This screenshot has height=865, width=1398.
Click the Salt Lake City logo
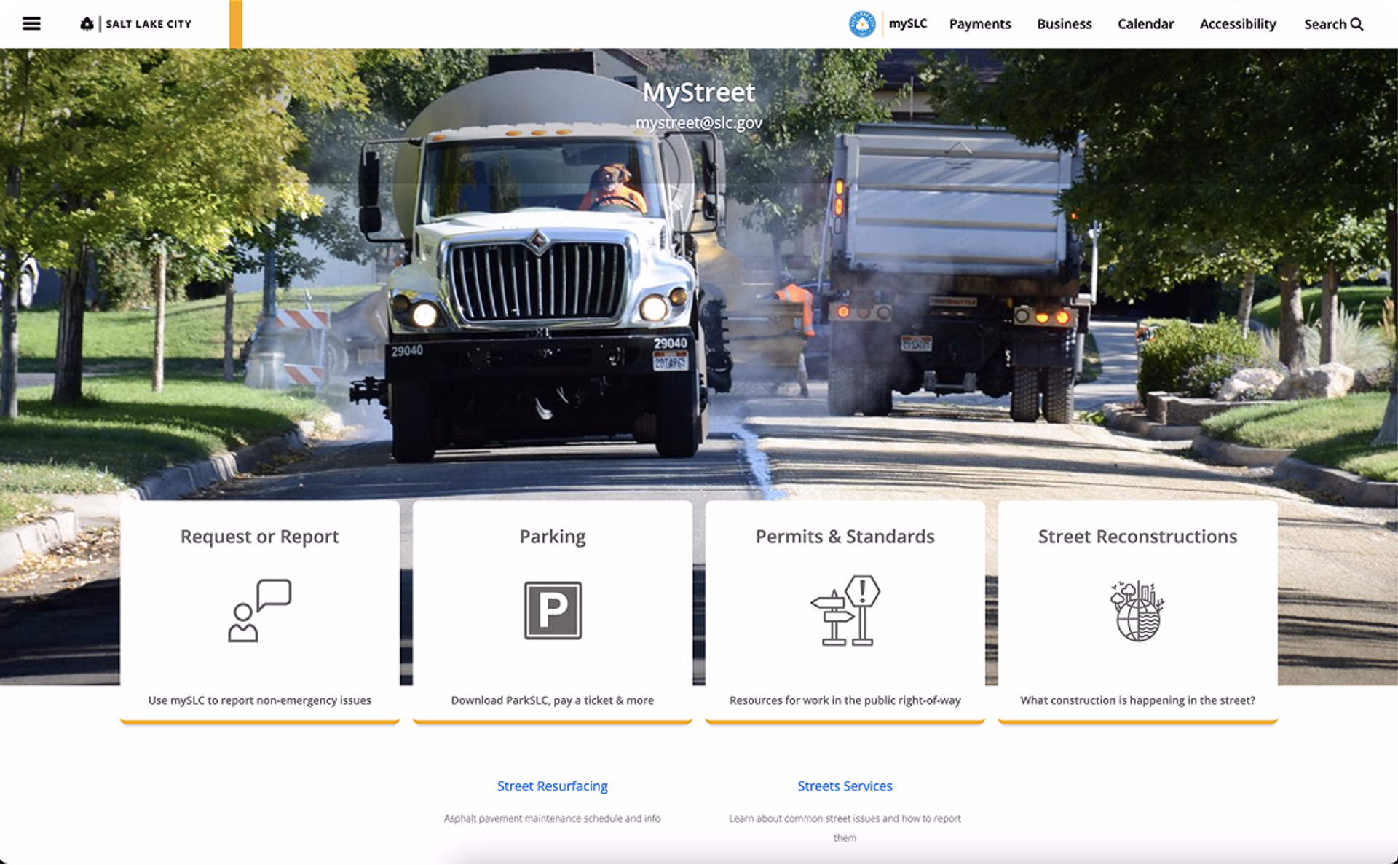[x=136, y=24]
